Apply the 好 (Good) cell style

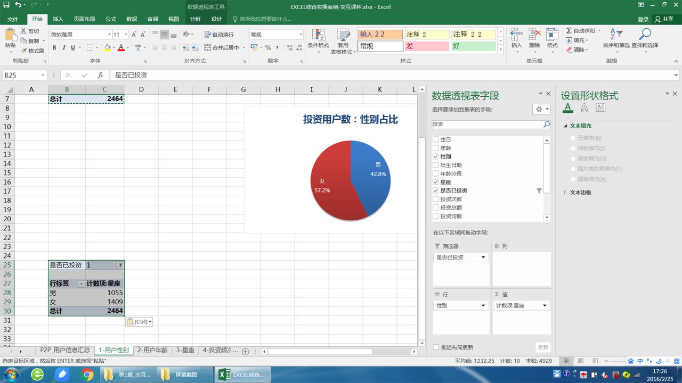tap(474, 46)
